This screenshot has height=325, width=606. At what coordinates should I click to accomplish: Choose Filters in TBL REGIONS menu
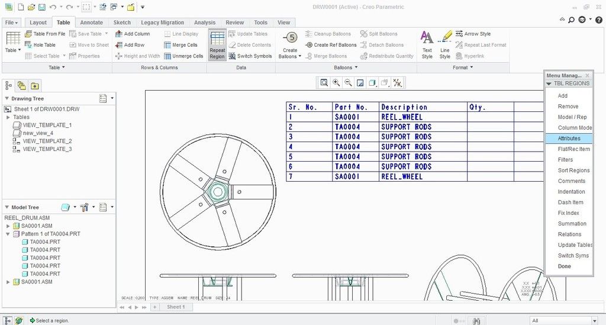(x=565, y=160)
